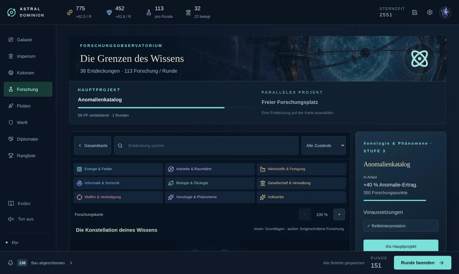Zoom in research map with plus button
Viewport: 459px width, 274px height.
coord(339,214)
